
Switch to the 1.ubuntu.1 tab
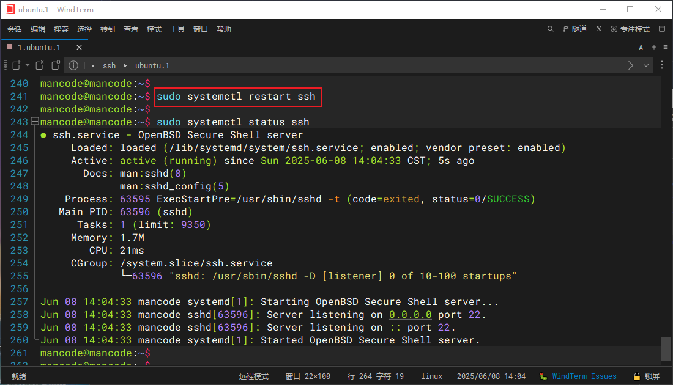coord(39,47)
